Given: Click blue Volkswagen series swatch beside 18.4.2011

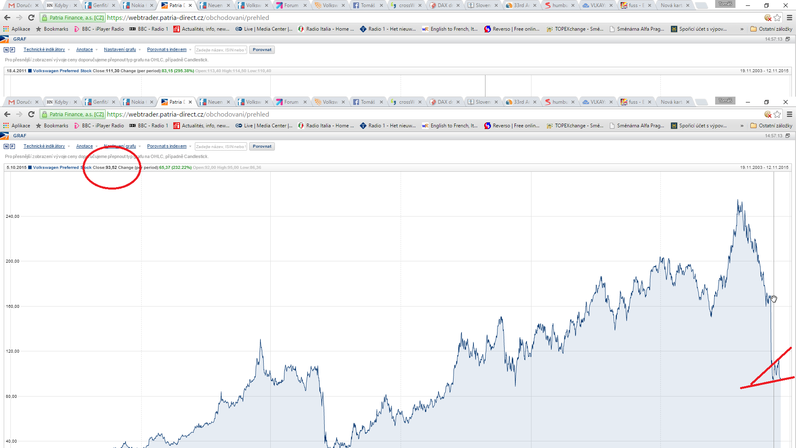Looking at the screenshot, I should tap(30, 71).
